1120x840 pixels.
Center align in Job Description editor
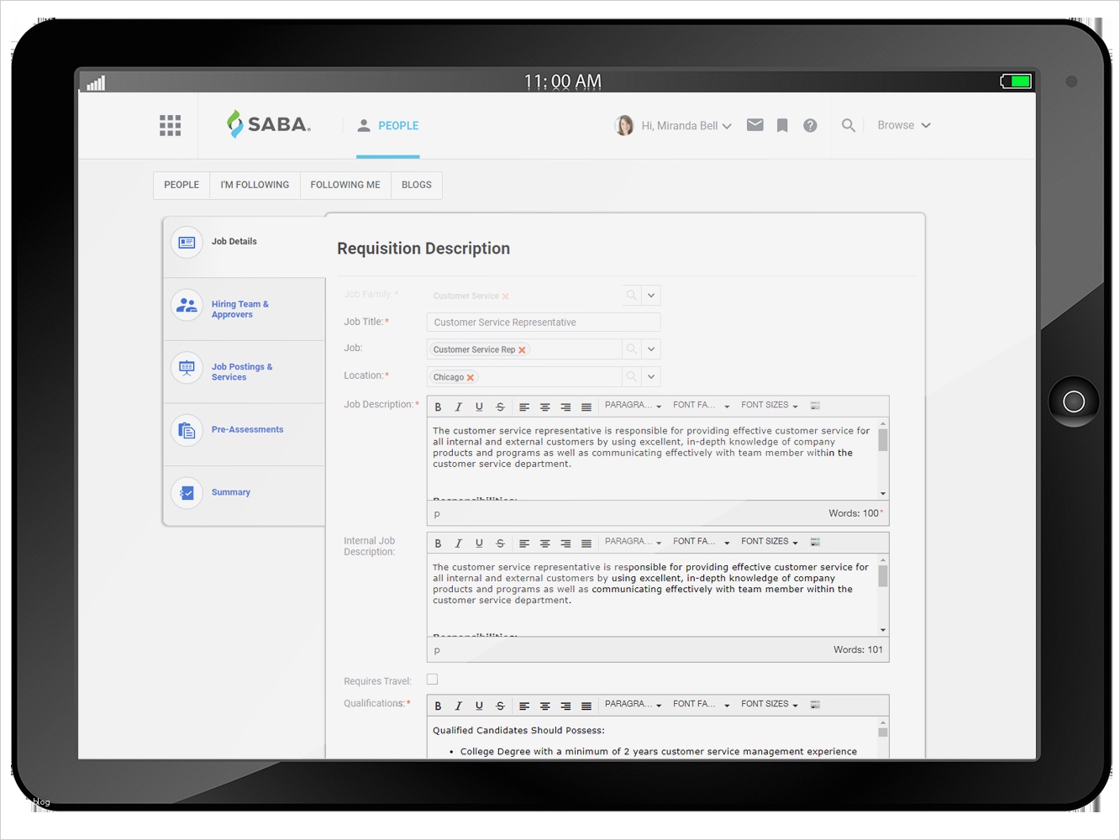tap(545, 407)
